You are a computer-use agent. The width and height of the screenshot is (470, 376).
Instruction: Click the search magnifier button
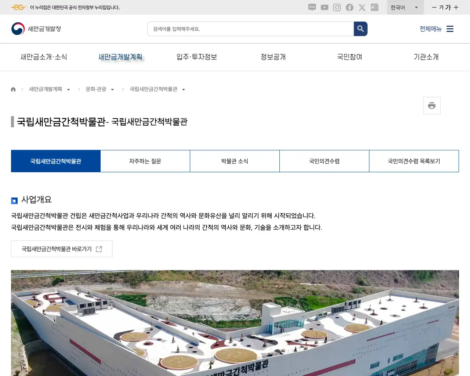(x=360, y=29)
